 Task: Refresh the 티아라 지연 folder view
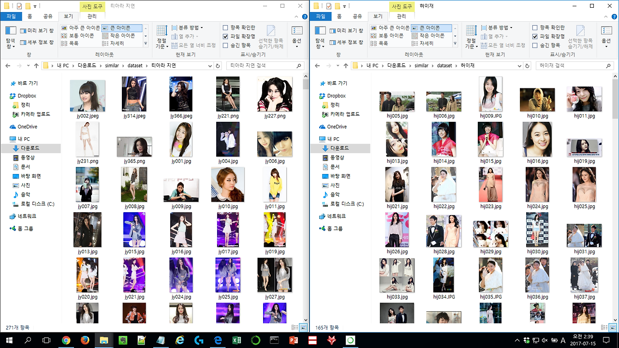click(x=218, y=66)
